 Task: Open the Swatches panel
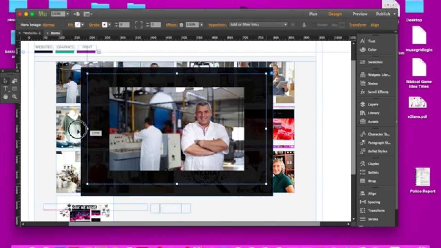pyautogui.click(x=375, y=62)
